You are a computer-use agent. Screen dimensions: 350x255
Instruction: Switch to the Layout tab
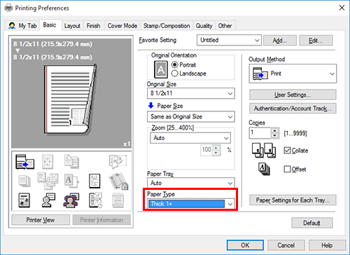[72, 26]
